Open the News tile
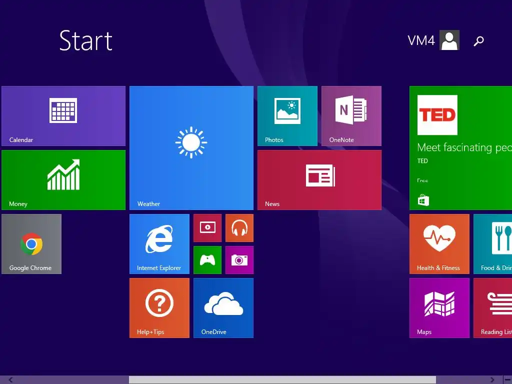512x384 pixels. click(319, 180)
